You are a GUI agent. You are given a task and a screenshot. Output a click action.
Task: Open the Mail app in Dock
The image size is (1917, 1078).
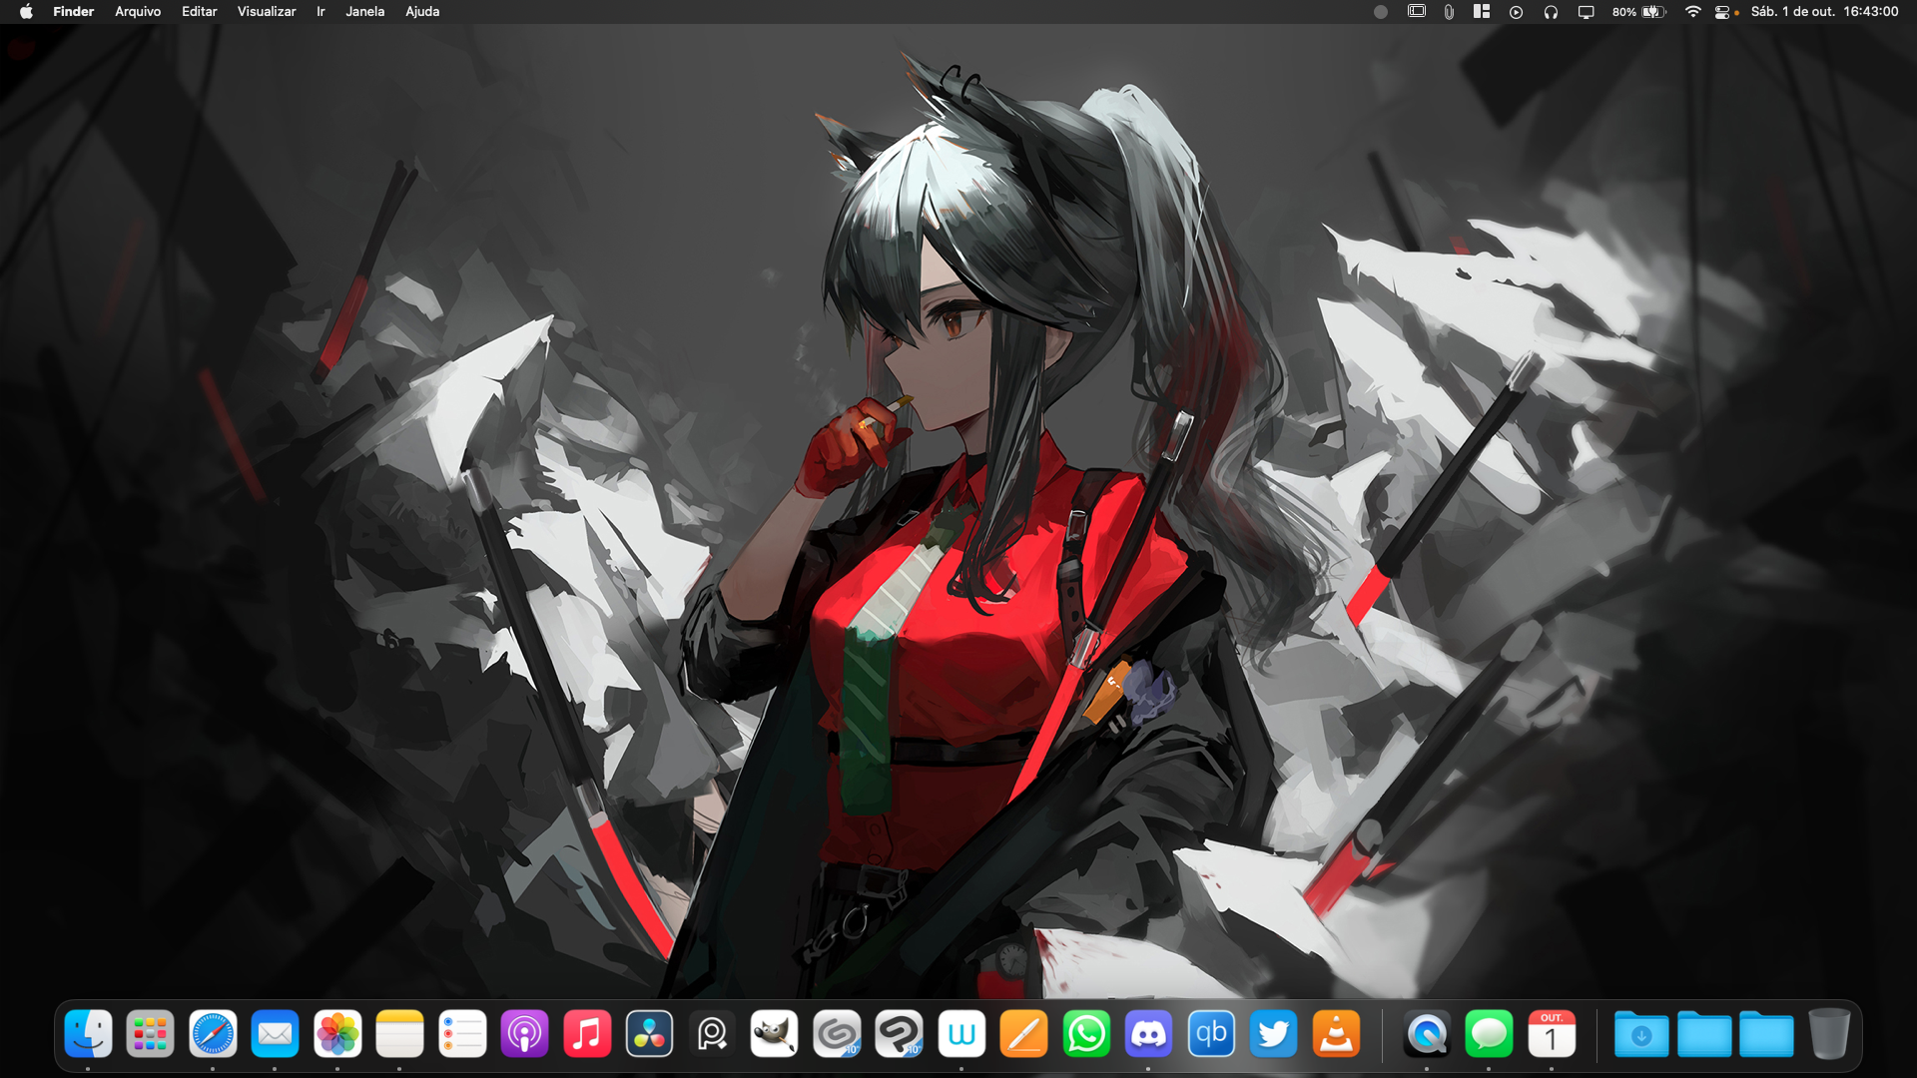[x=276, y=1034]
